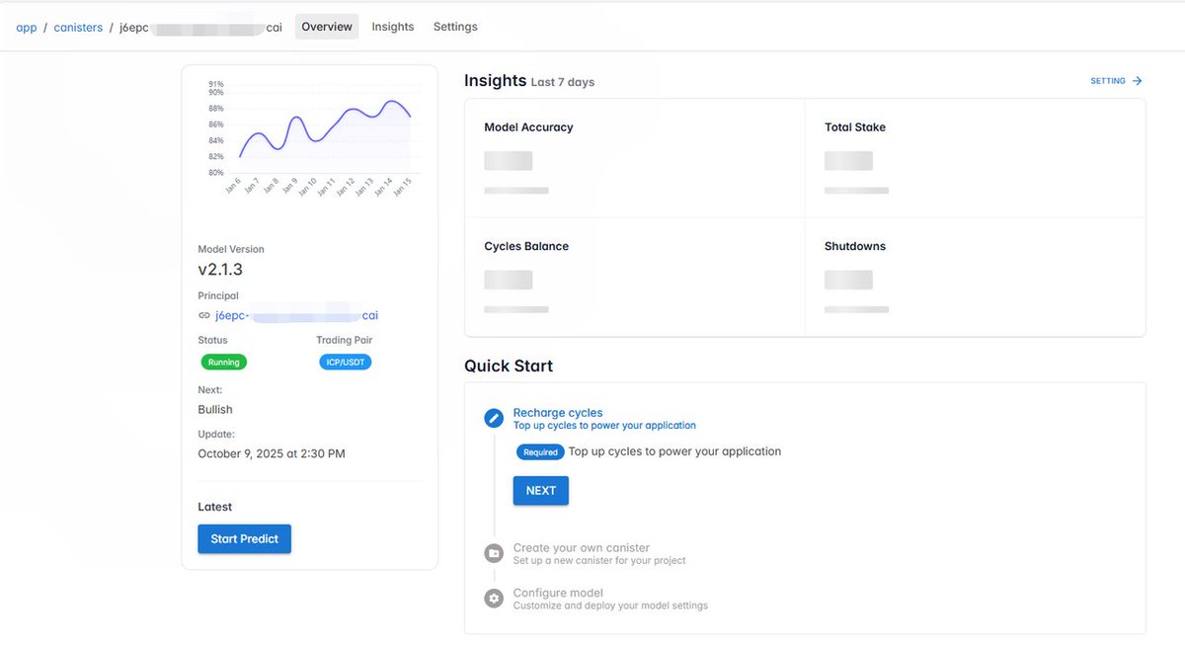1185x649 pixels.
Task: Open the Settings tab
Action: (x=455, y=27)
